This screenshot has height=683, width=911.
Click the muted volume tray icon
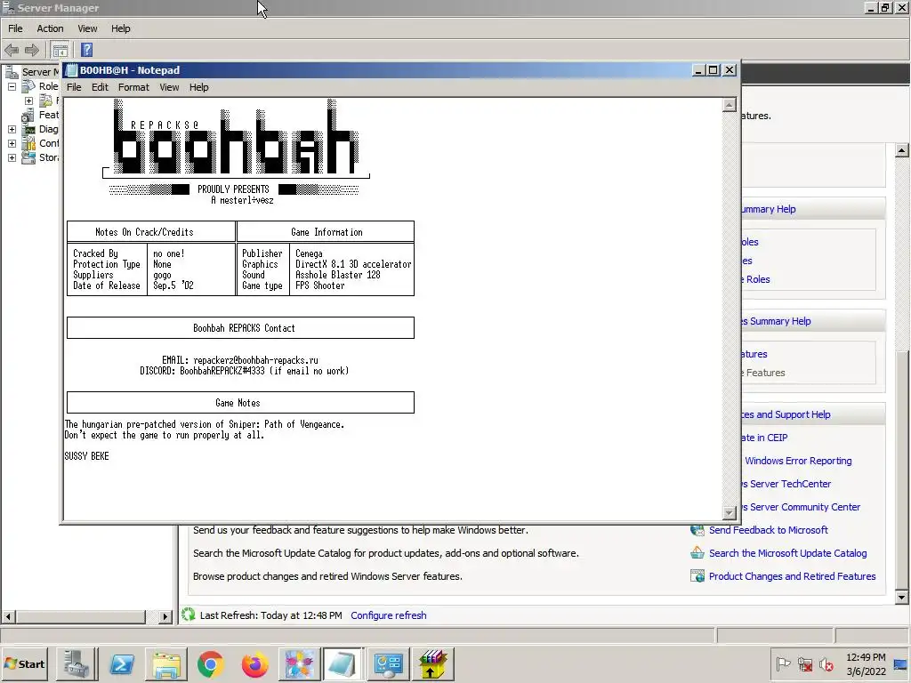coord(826,663)
